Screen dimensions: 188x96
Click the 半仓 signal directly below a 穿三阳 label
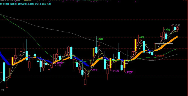59,65
